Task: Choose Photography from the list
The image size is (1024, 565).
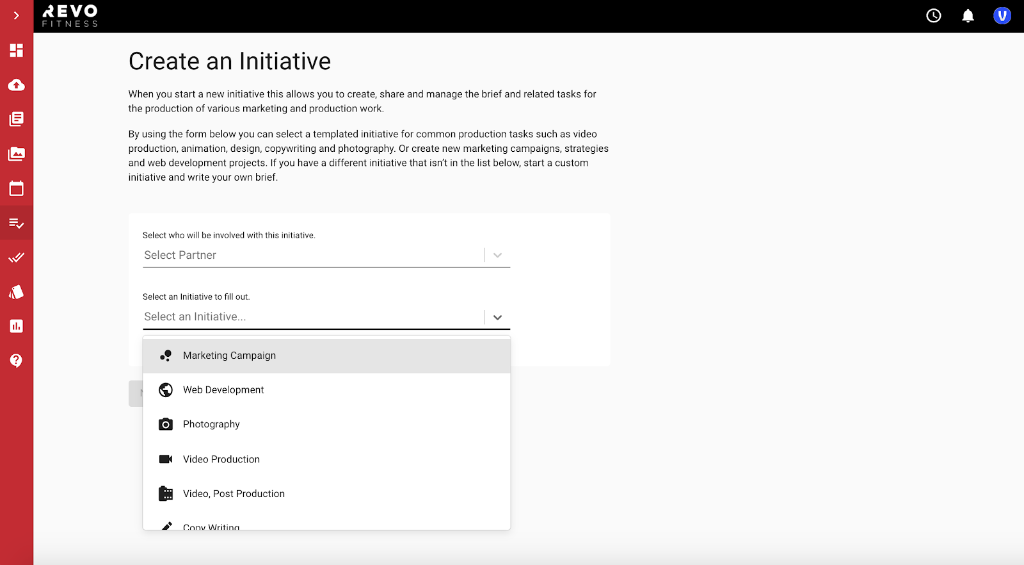Action: coord(326,425)
